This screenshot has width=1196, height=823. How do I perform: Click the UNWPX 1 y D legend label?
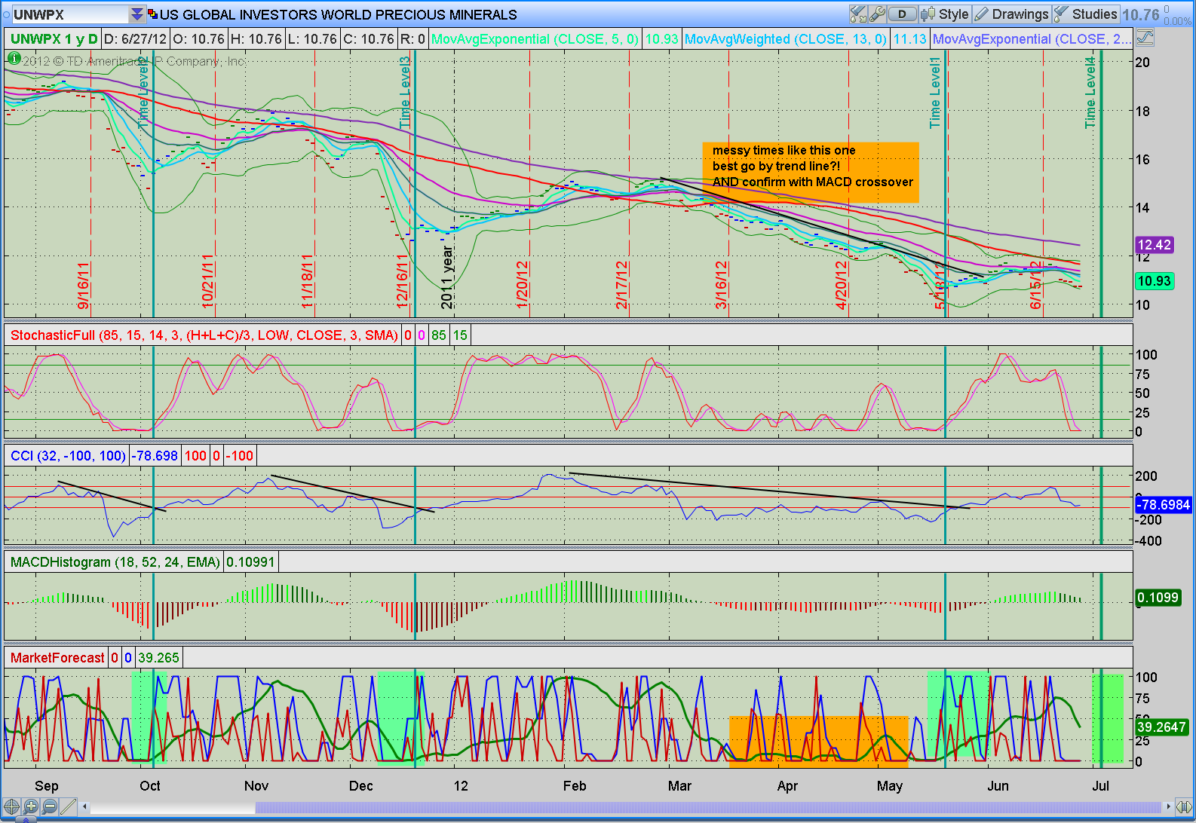point(54,39)
